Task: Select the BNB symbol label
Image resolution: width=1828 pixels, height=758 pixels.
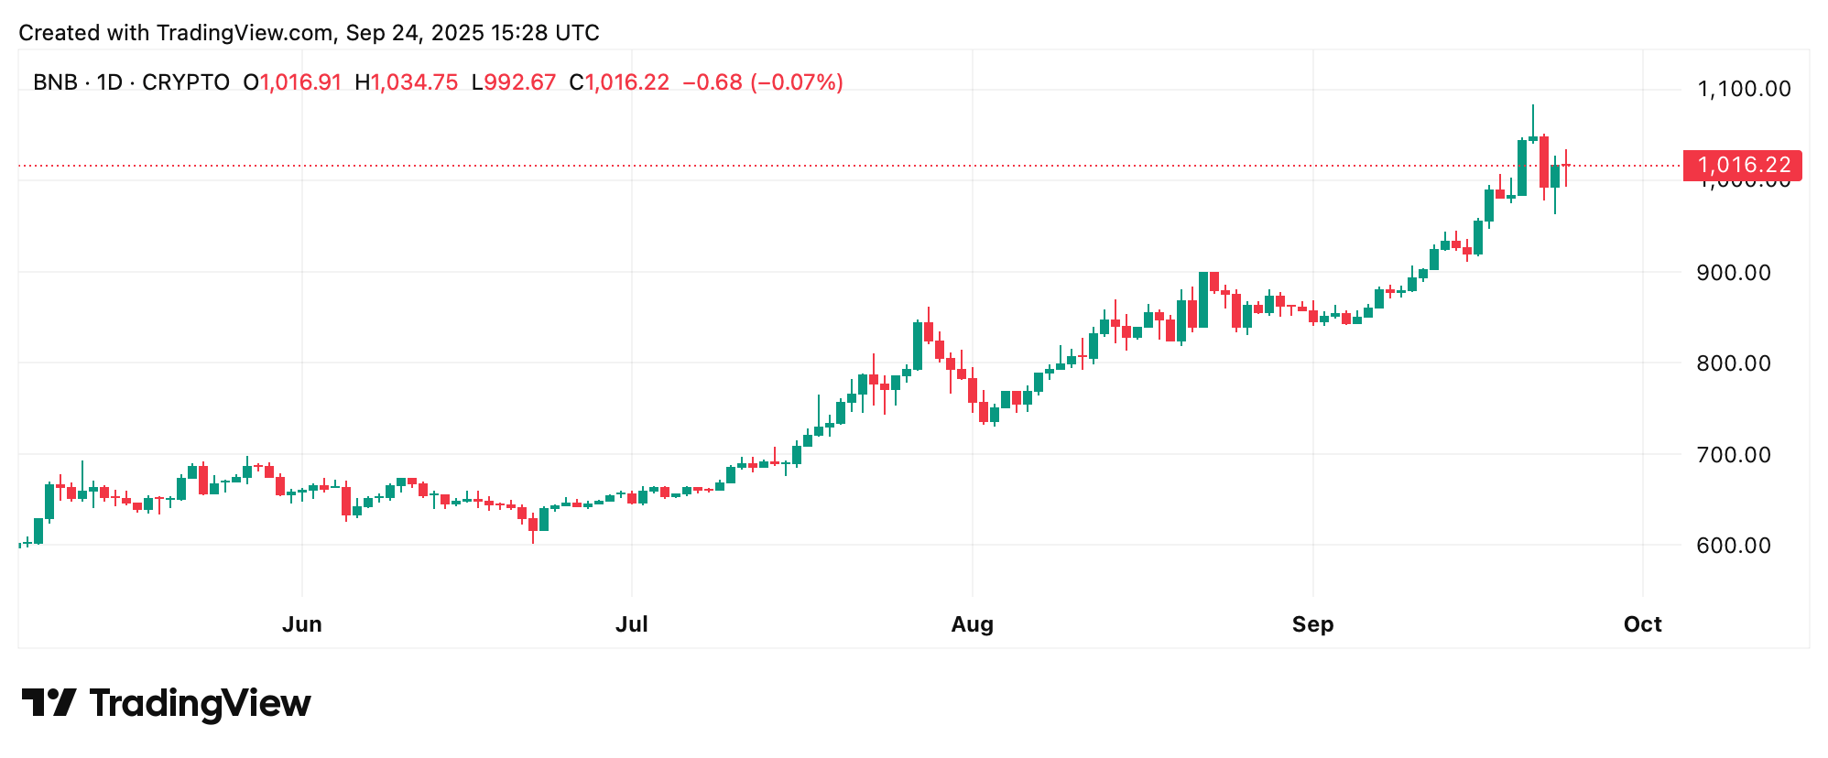Action: tap(55, 82)
